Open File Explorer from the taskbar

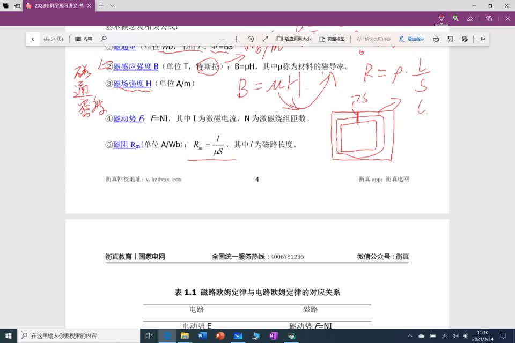(x=185, y=336)
